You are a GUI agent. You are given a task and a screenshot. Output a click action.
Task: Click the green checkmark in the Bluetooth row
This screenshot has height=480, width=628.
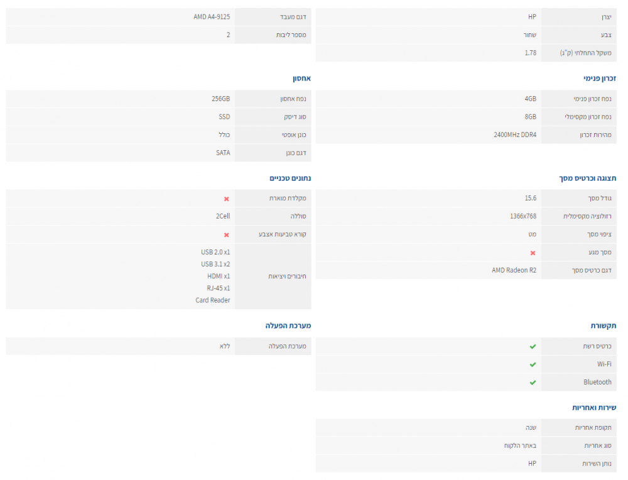point(533,382)
